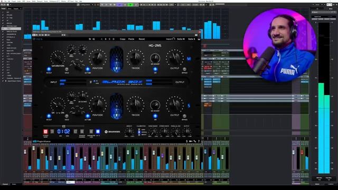Click the bottom-row OUTPUT knob beside PARALLEL MIX
The width and height of the screenshot is (338, 190).
[186, 131]
